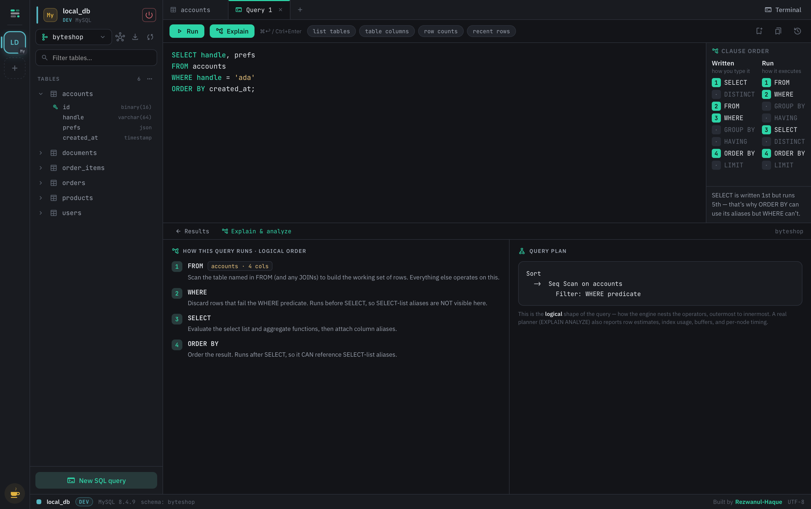The image size is (811, 509).
Task: Click the ORDER BY step 4 heading
Action: click(x=203, y=344)
